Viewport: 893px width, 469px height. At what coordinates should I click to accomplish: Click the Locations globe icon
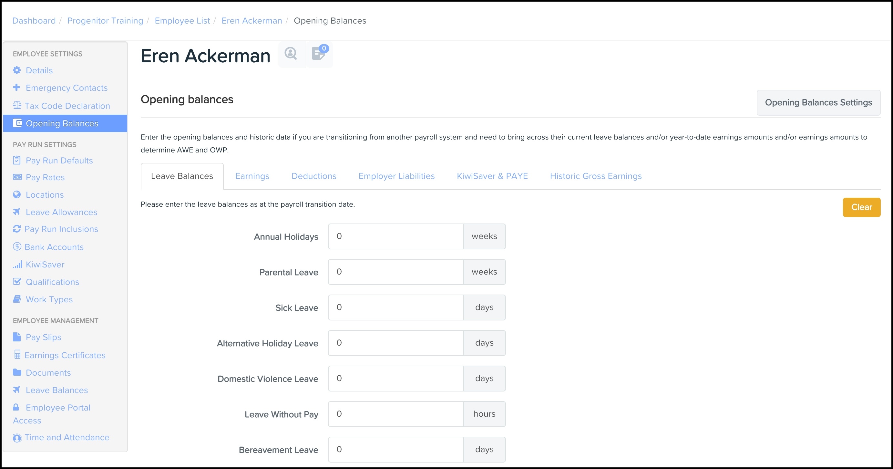pyautogui.click(x=17, y=194)
